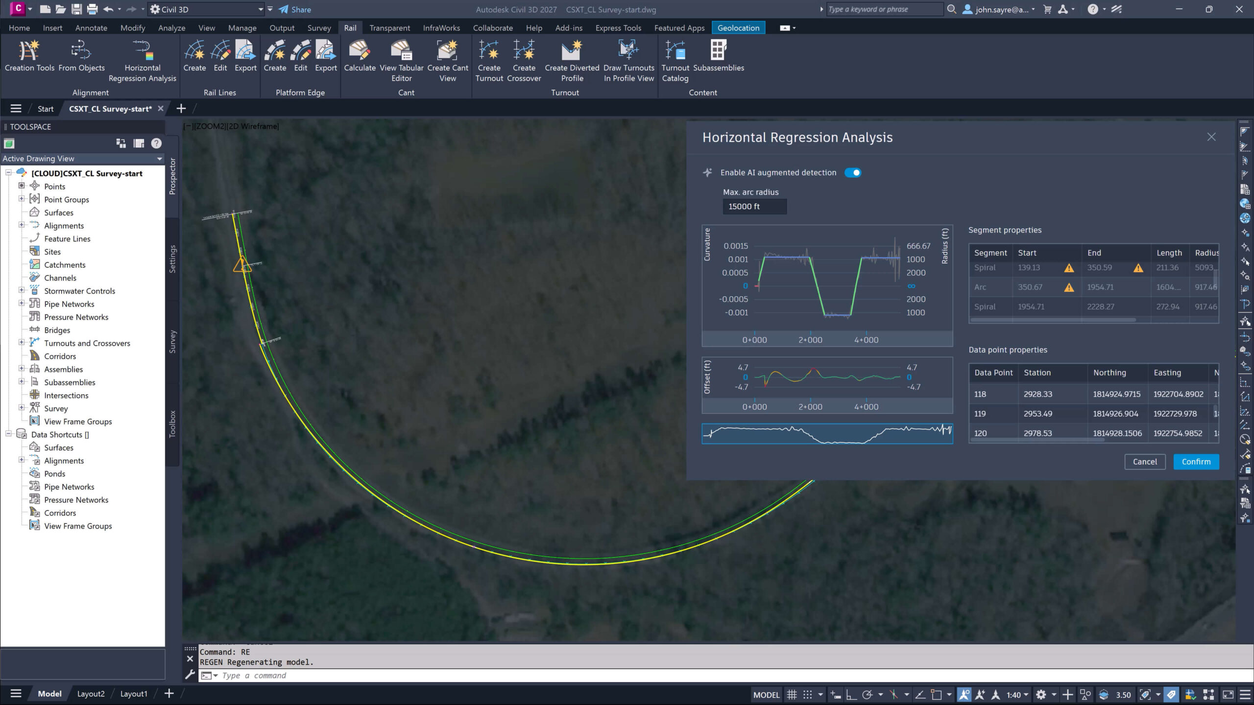The height and width of the screenshot is (705, 1254).
Task: Toggle ortho mode in status bar
Action: pos(851,695)
